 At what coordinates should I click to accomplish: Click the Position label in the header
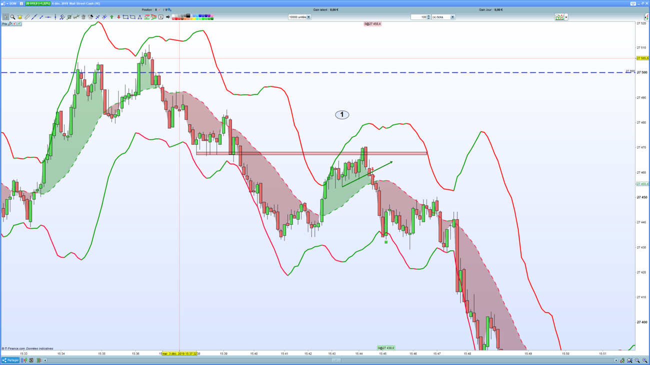point(147,9)
